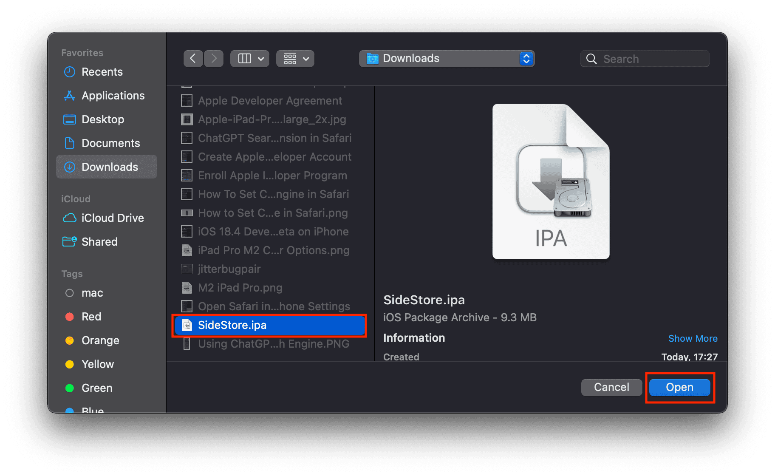Open the column view options dropdown
775x476 pixels.
click(250, 59)
